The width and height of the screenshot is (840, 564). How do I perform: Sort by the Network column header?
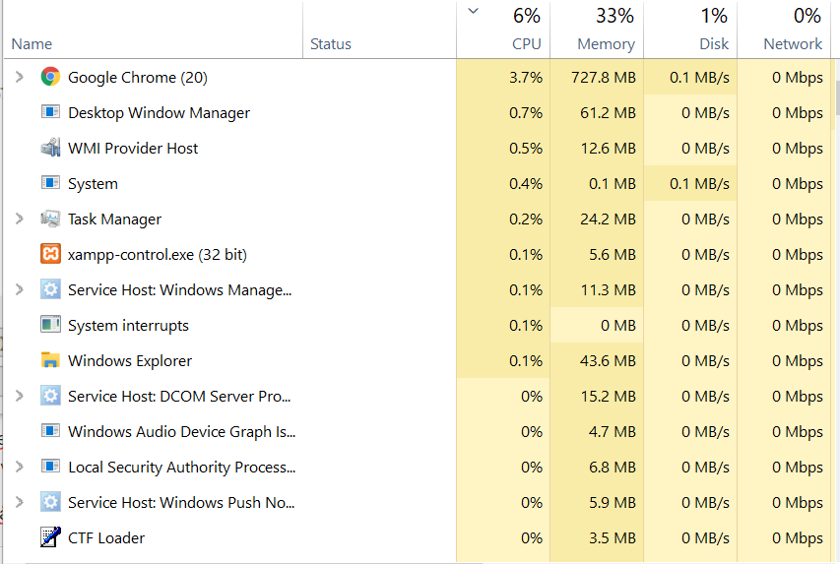[x=793, y=44]
